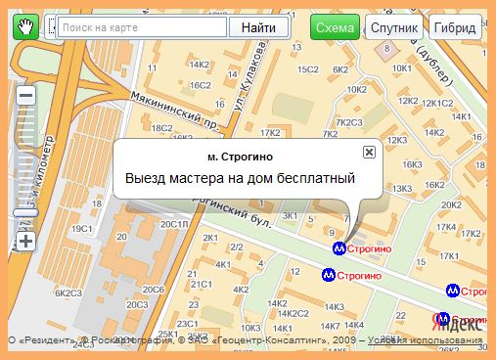Click house number 14К2С2
The height and width of the screenshot is (360, 496).
click(293, 314)
